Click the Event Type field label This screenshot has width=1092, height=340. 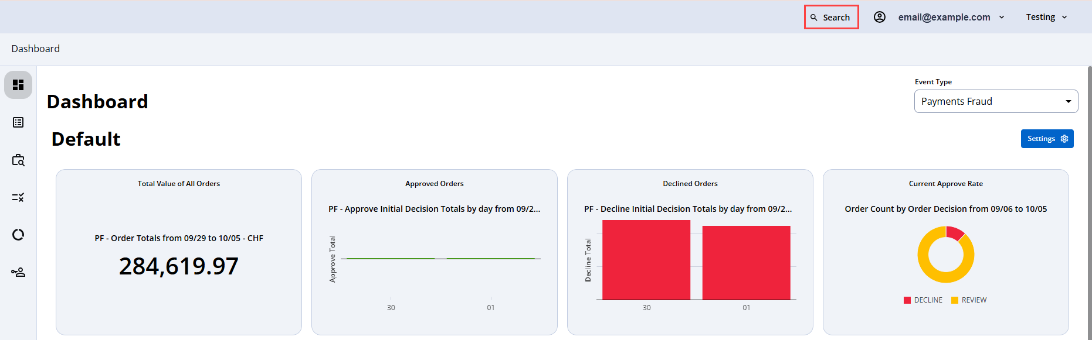(x=933, y=82)
